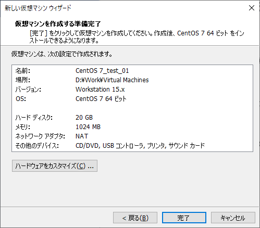Click the D:¥Work¥Virtual Machines path value

pos(112,80)
